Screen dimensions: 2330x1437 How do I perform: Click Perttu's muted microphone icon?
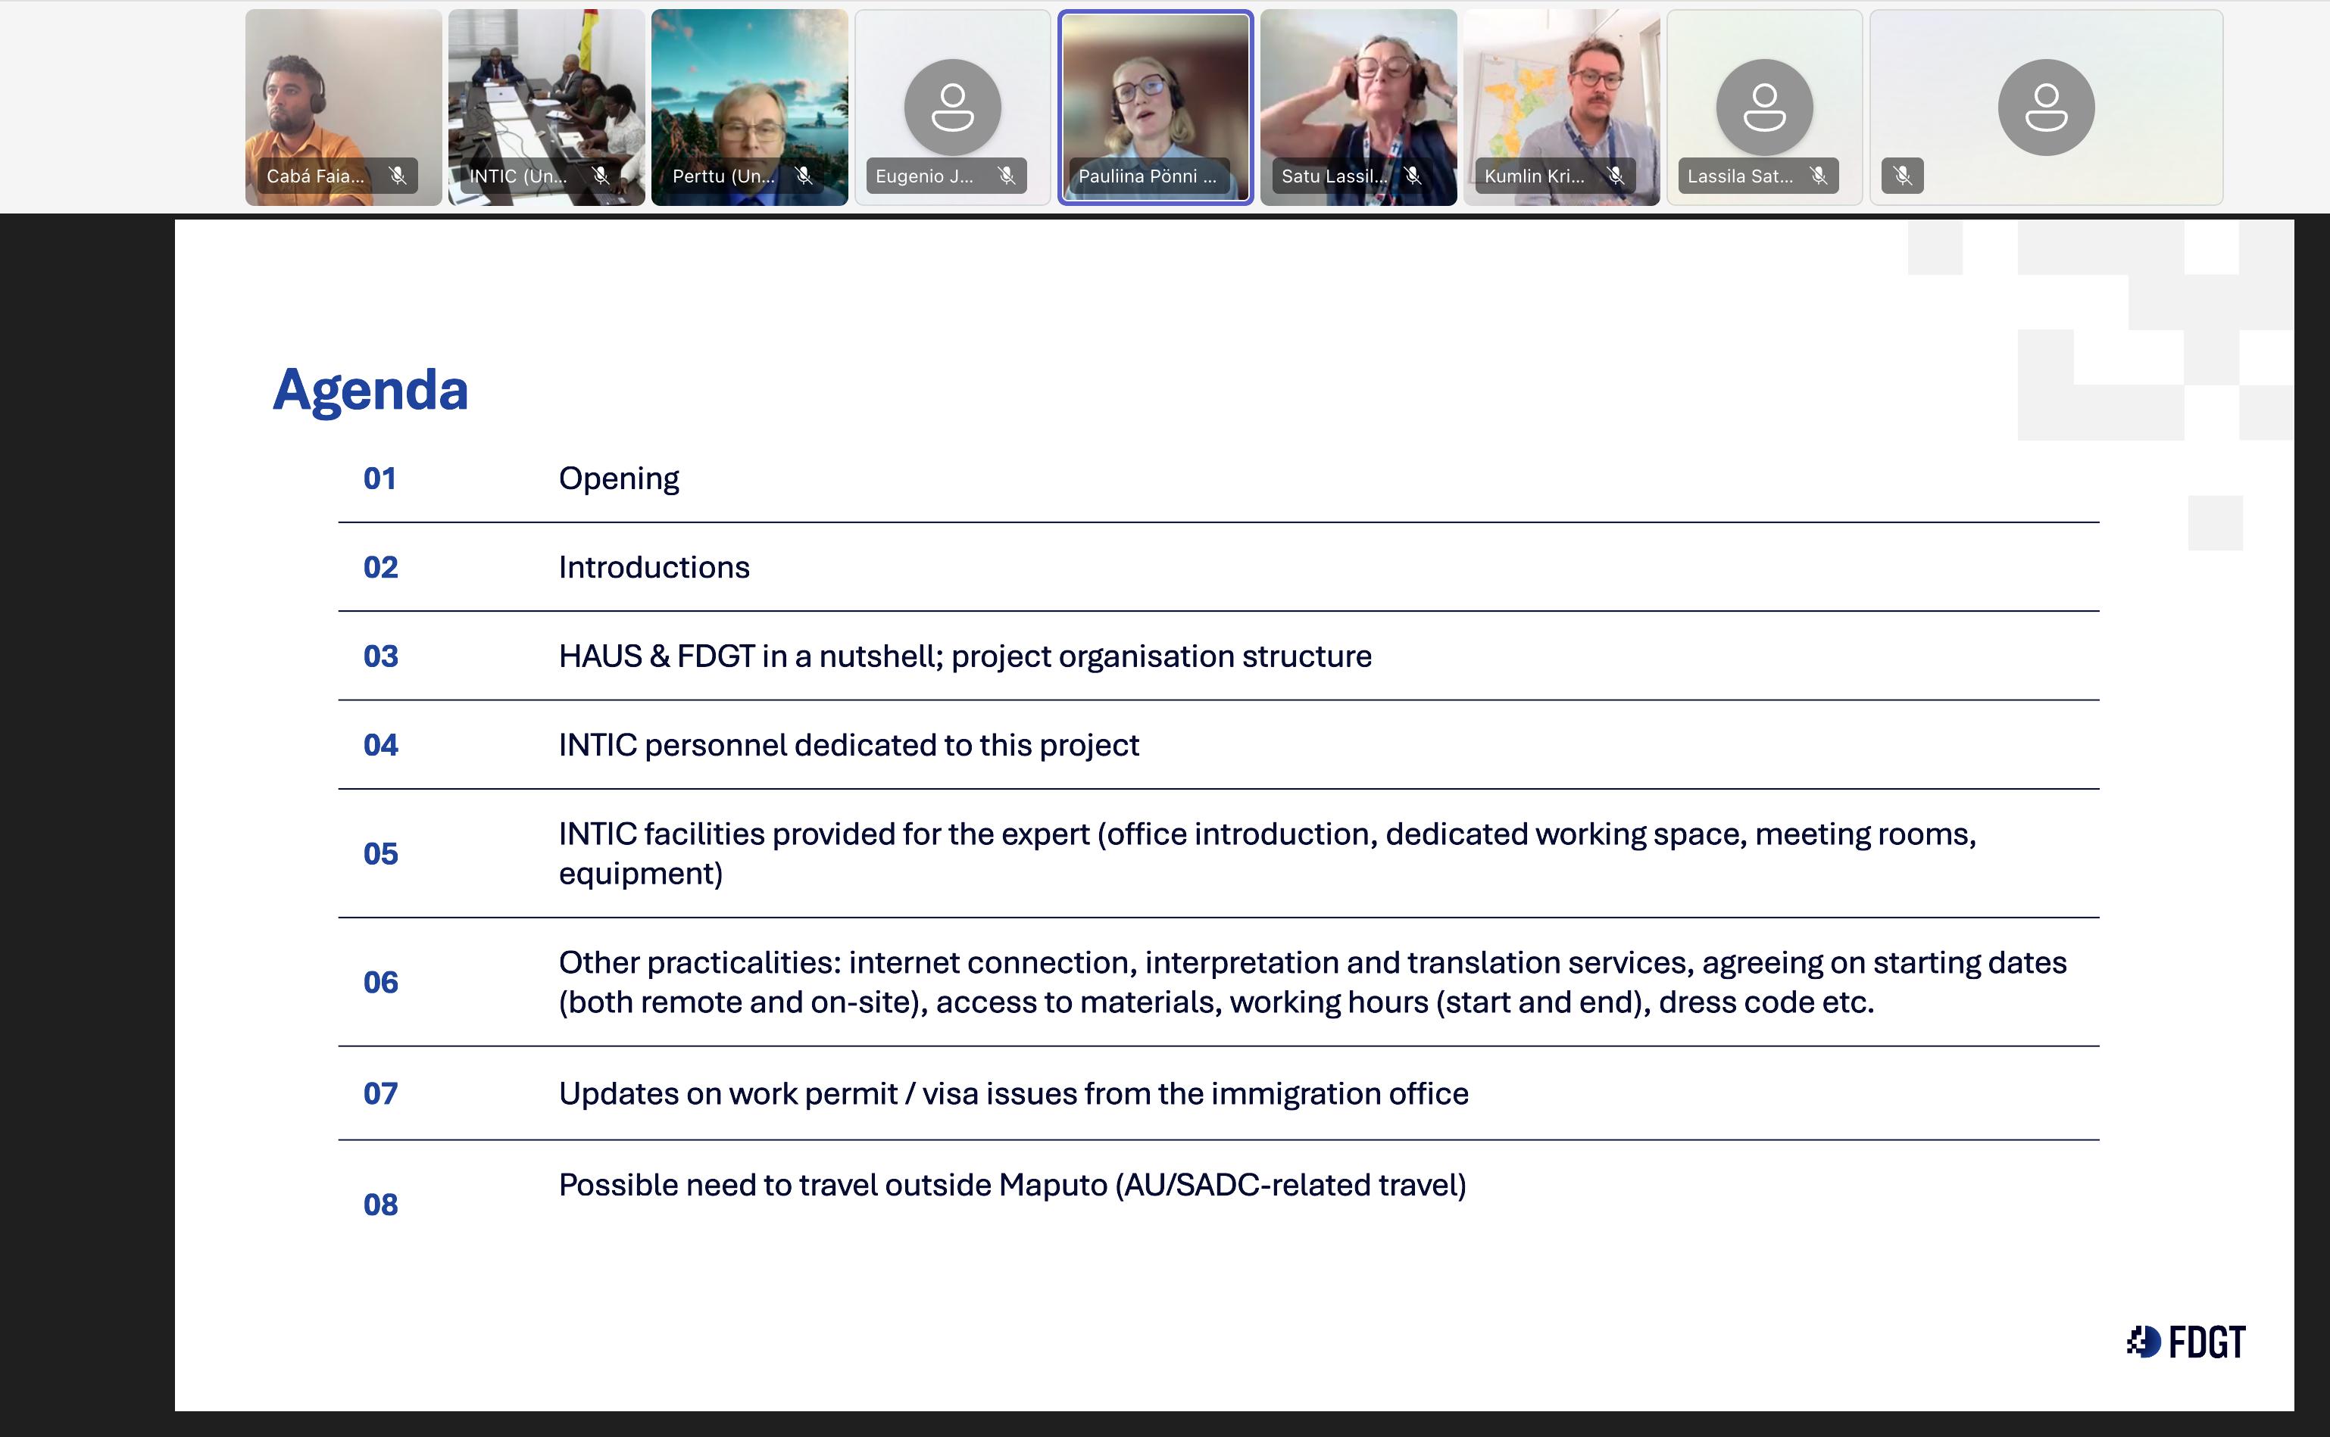point(803,176)
